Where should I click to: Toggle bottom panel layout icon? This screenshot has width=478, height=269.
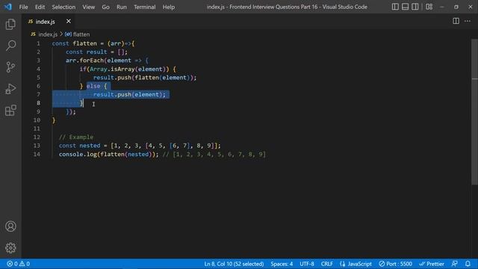[x=405, y=7]
